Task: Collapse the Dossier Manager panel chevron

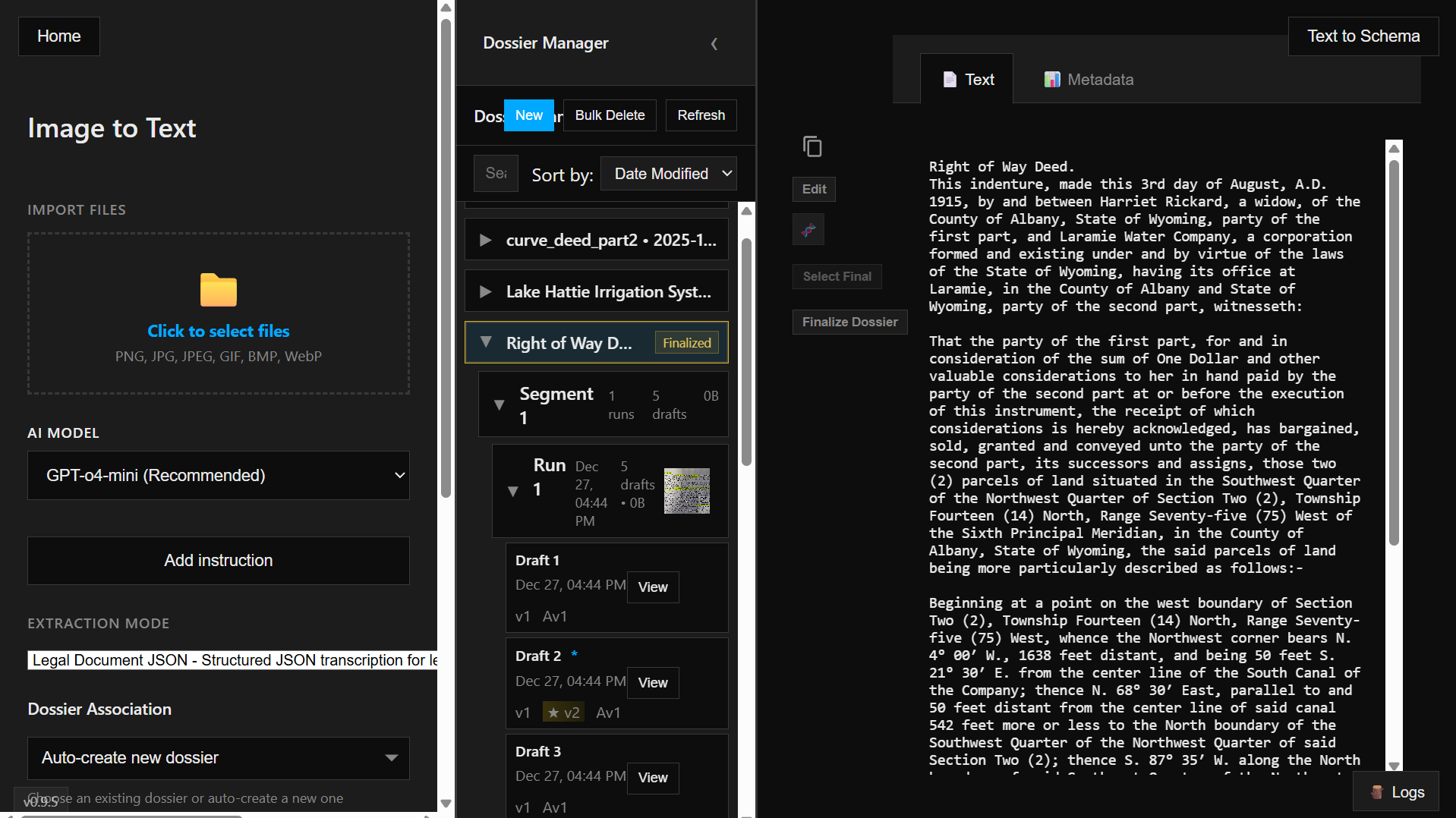Action: click(714, 44)
